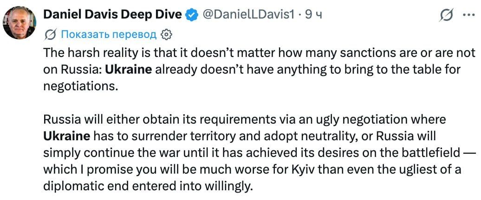
Task: Open the @DanielLDavis1 handle link
Action: [248, 15]
